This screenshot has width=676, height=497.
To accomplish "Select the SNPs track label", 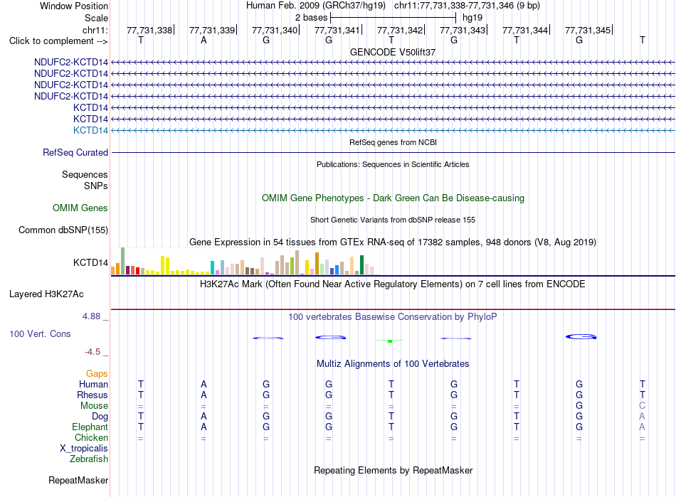I will [x=96, y=186].
